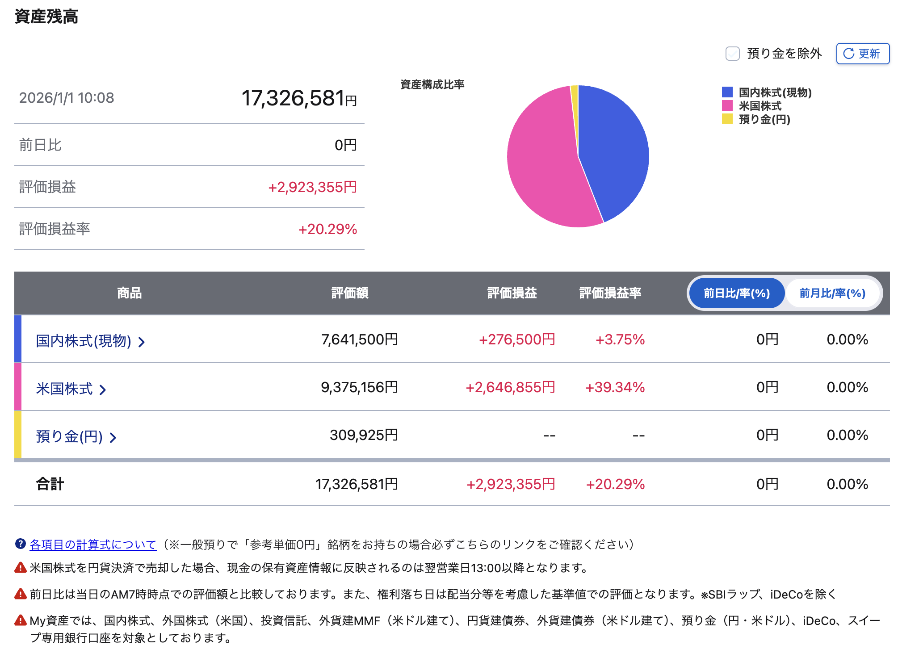This screenshot has width=898, height=666.
Task: Click warning icon beside 米国株式を円貨決済 notice
Action: click(20, 567)
